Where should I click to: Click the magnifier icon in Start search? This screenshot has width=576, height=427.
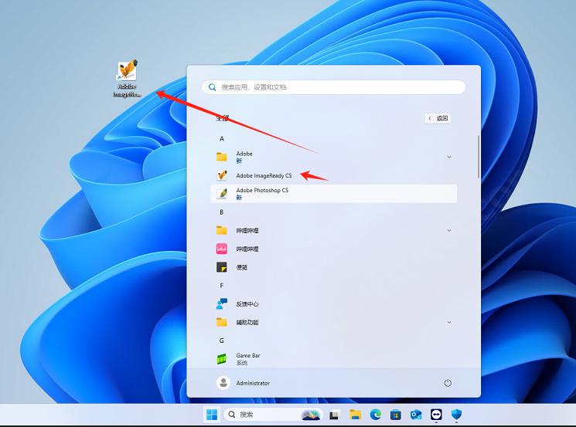[212, 87]
